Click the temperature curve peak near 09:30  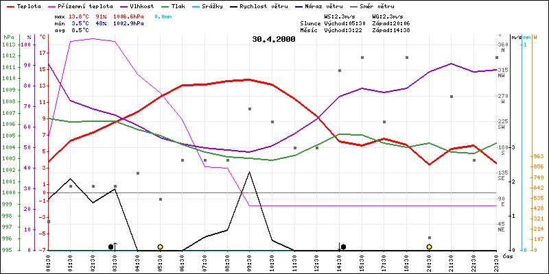[x=250, y=79]
